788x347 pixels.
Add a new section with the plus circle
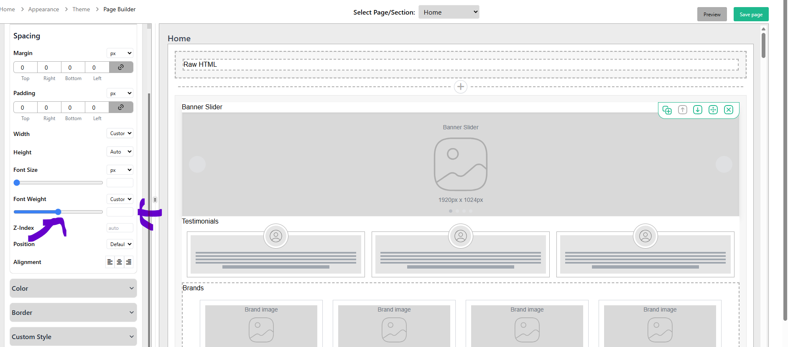(461, 87)
